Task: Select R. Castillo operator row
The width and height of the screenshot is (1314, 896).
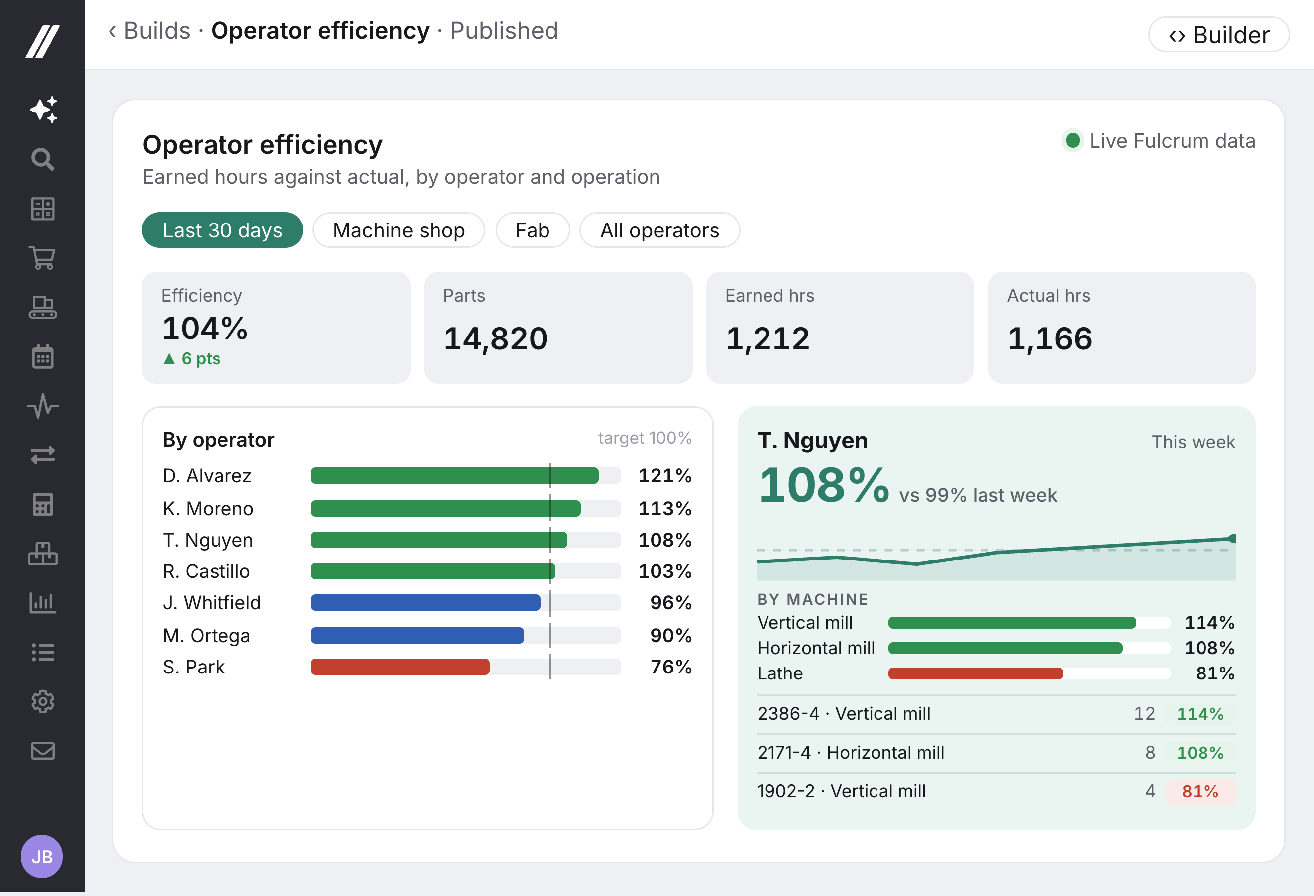Action: (x=427, y=571)
